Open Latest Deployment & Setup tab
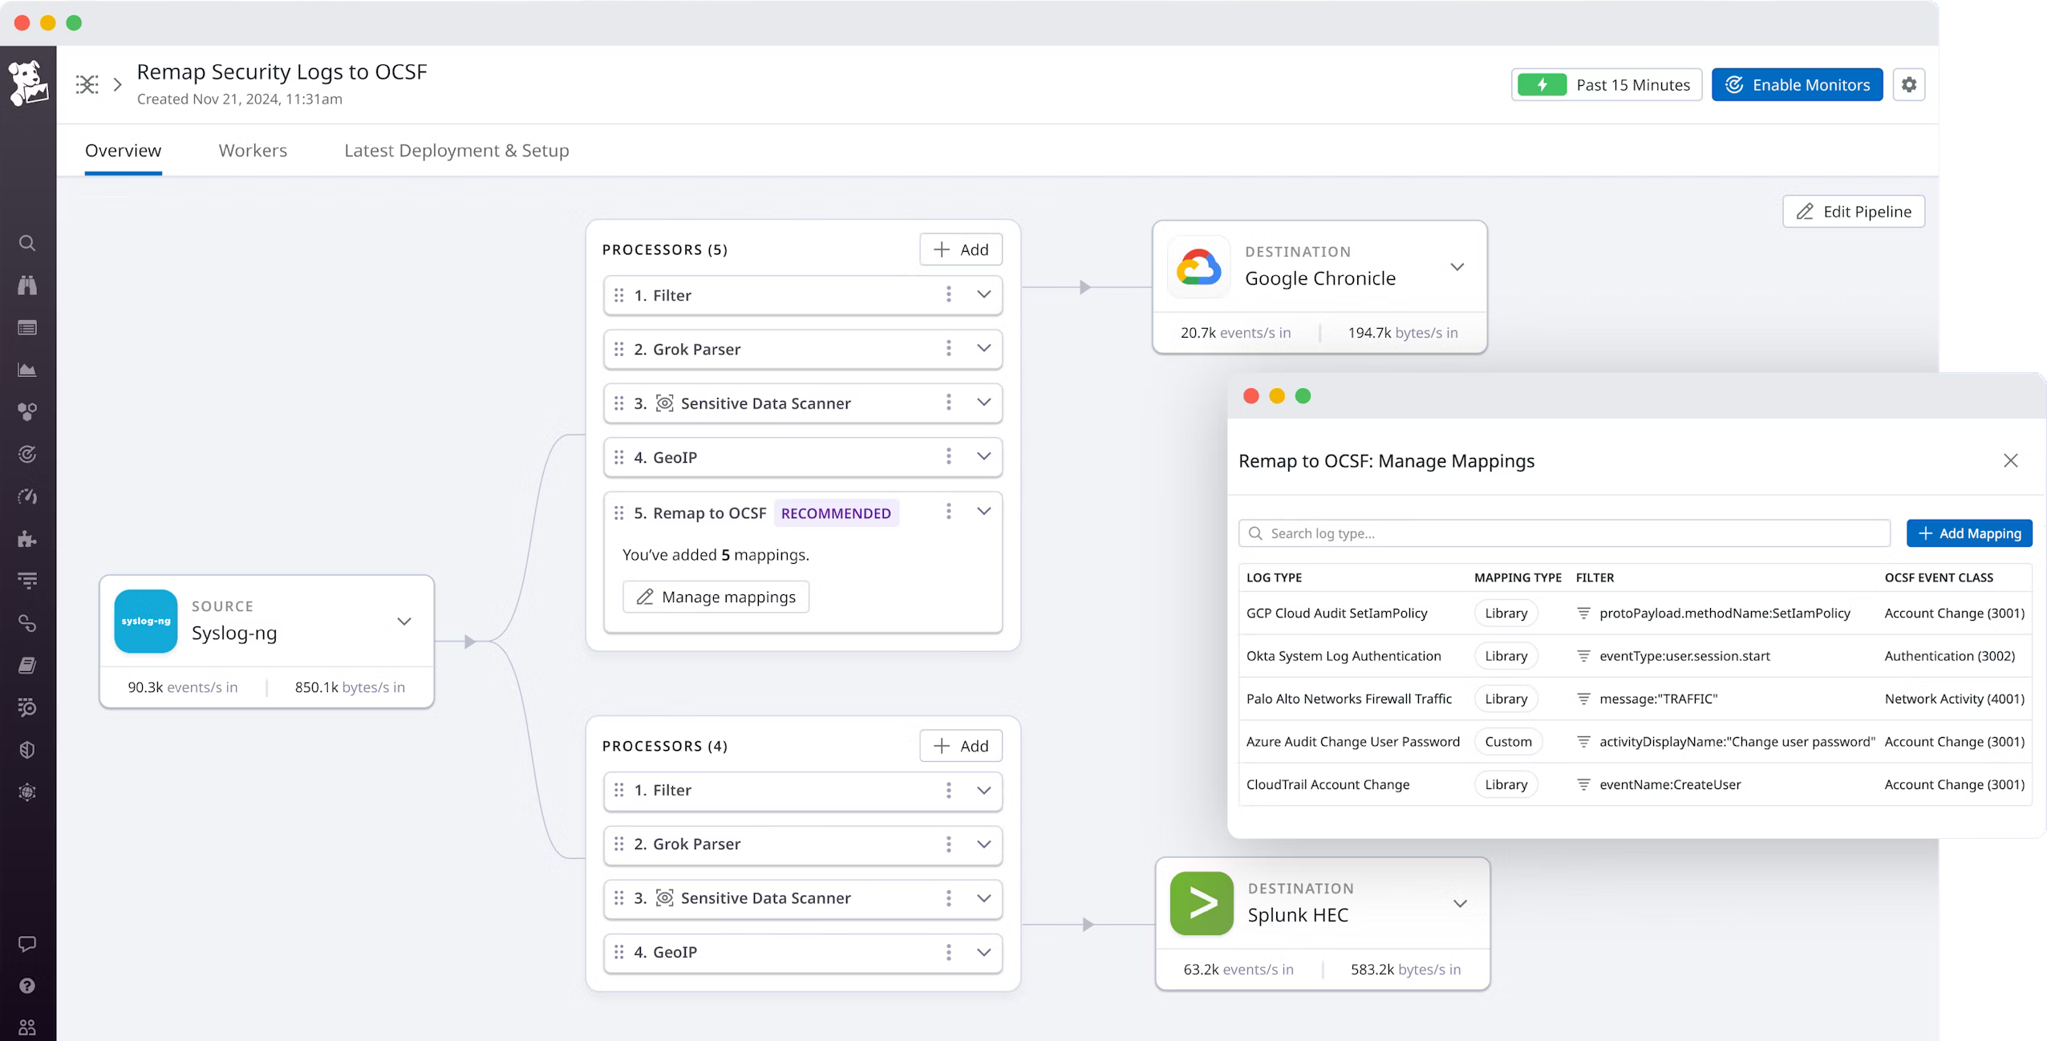Viewport: 2047px width, 1041px height. [456, 151]
